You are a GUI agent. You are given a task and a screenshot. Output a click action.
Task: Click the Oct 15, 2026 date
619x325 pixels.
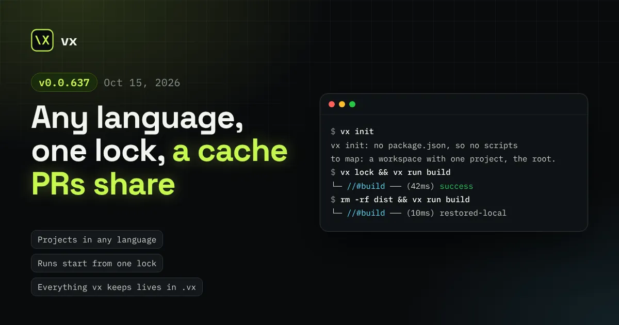(x=142, y=83)
